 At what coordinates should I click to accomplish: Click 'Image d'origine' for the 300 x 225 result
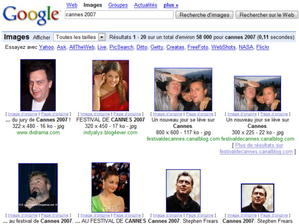click(x=242, y=114)
